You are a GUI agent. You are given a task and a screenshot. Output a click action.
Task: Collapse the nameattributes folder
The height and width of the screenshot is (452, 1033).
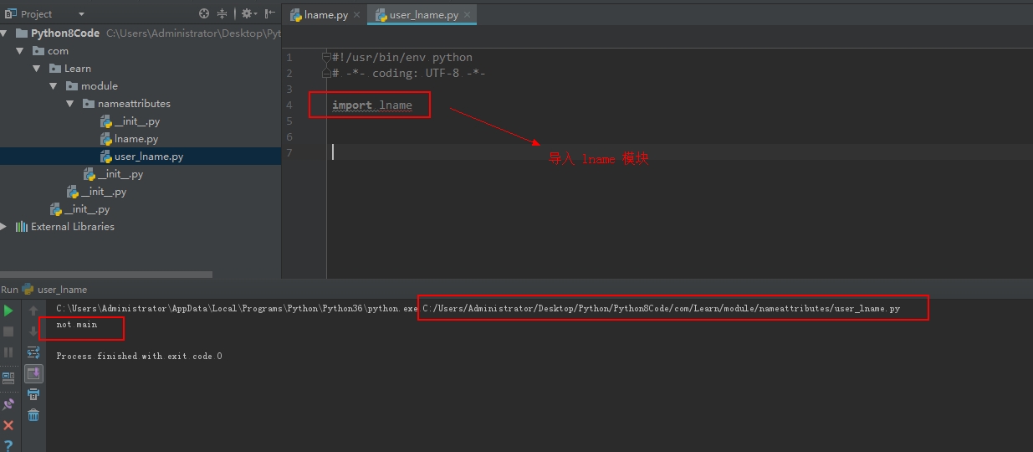(x=70, y=104)
